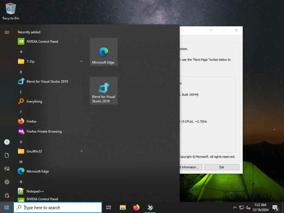Image resolution: width=284 pixels, height=213 pixels.
Task: Click the Exit button in the dialog
Action: click(x=222, y=167)
